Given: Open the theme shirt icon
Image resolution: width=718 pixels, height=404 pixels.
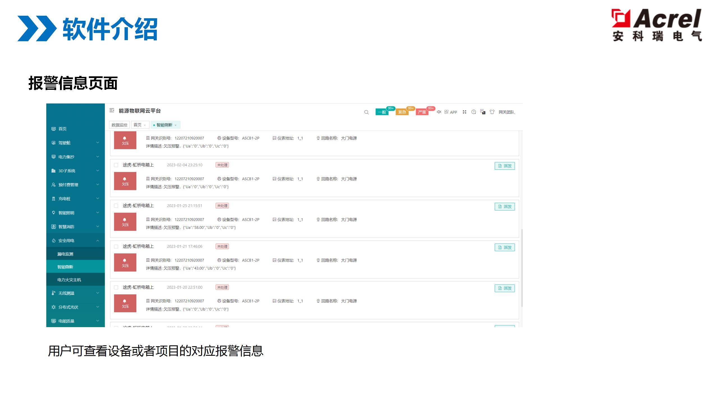Looking at the screenshot, I should coord(492,112).
